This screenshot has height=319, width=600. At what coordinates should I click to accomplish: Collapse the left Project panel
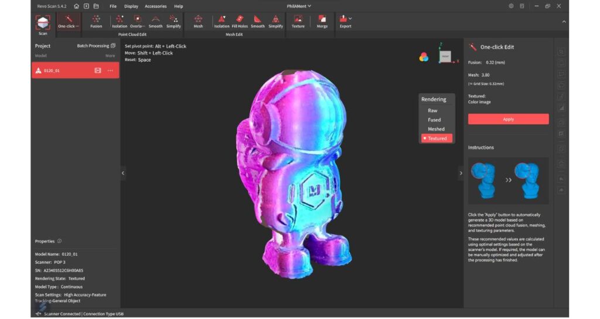pyautogui.click(x=123, y=173)
